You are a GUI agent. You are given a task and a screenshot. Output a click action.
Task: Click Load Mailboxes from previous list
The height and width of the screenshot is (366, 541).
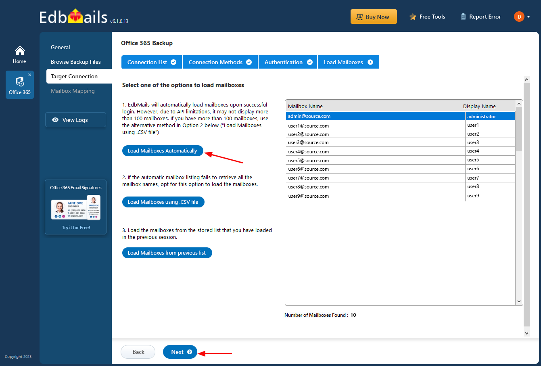click(x=167, y=253)
